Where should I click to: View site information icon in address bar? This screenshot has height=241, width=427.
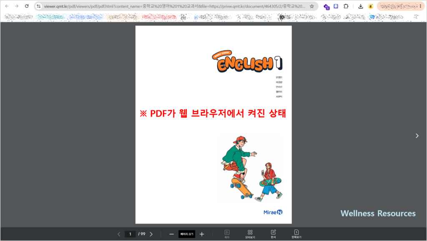pyautogui.click(x=39, y=6)
